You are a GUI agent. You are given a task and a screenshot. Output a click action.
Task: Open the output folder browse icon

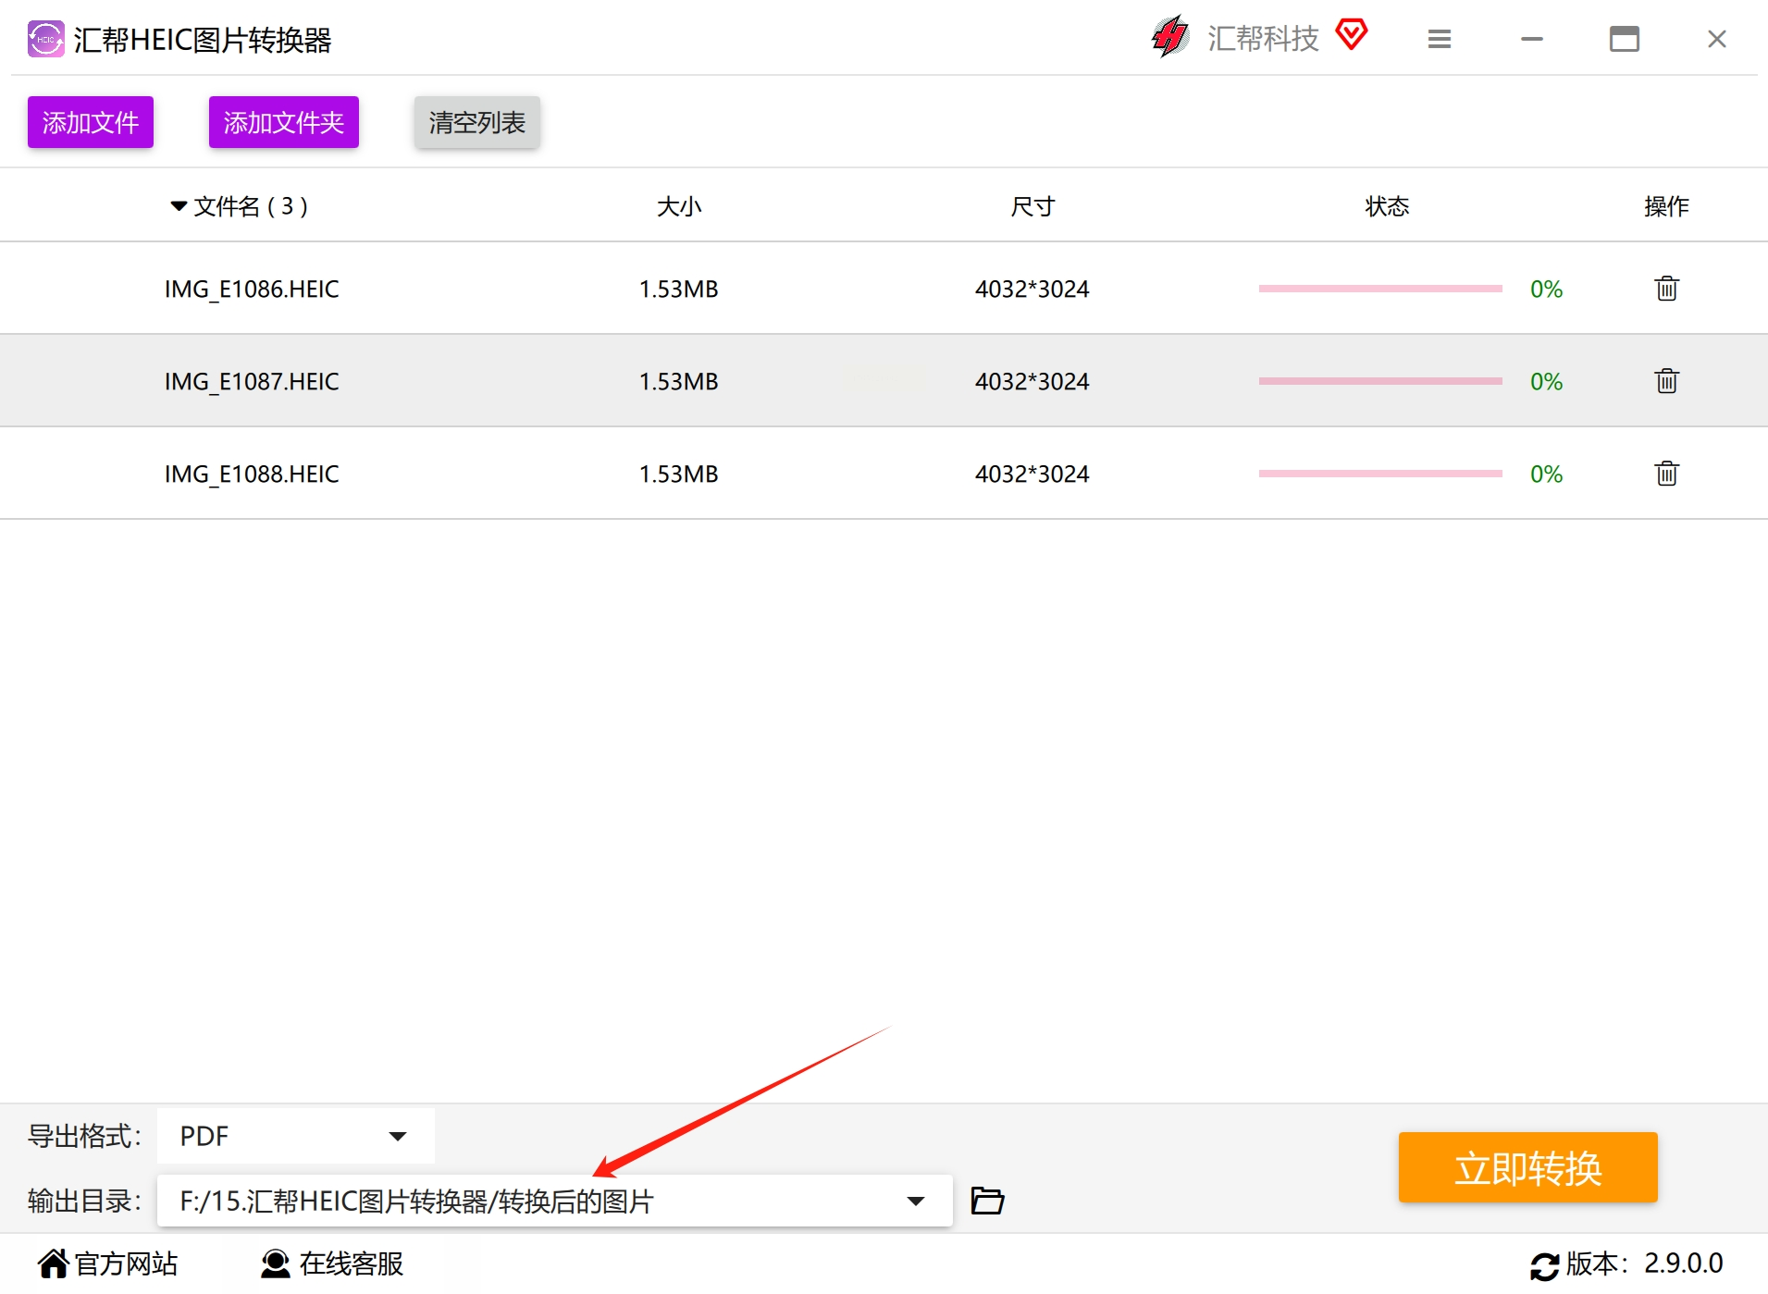[987, 1201]
